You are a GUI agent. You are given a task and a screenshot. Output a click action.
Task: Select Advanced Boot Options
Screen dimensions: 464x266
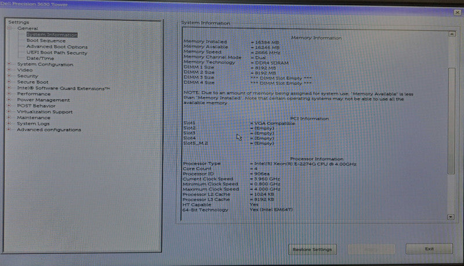coord(57,47)
